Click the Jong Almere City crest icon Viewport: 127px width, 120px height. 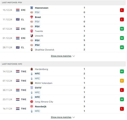pos(32,102)
